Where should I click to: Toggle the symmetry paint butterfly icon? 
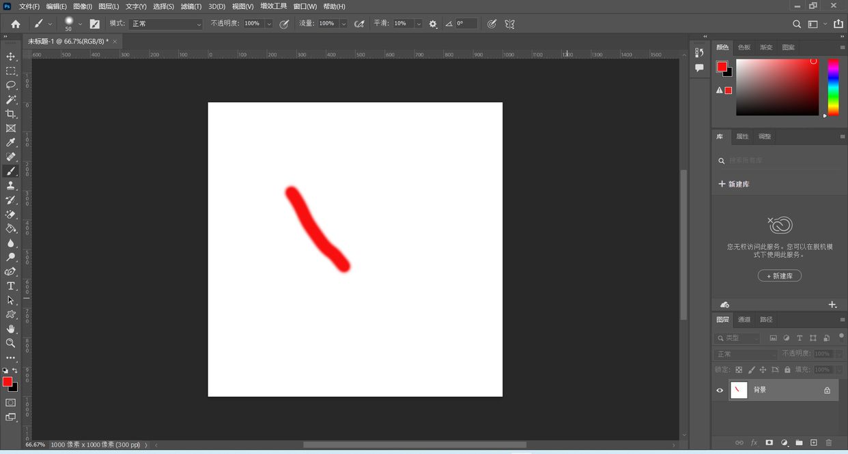[509, 24]
